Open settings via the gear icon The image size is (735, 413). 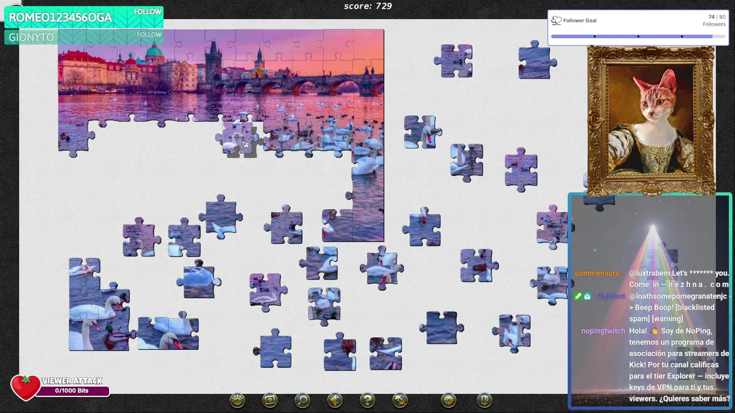point(448,400)
